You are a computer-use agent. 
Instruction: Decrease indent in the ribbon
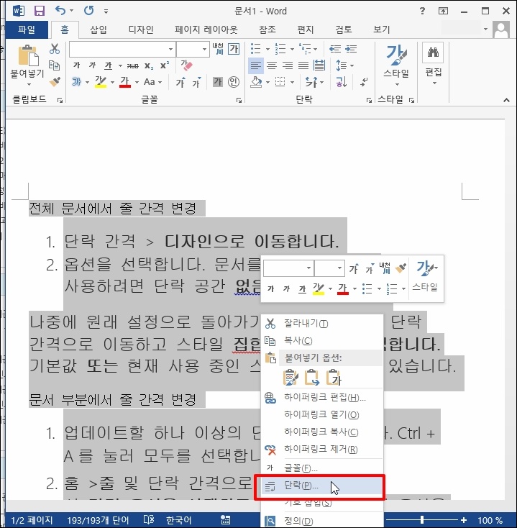click(x=335, y=49)
